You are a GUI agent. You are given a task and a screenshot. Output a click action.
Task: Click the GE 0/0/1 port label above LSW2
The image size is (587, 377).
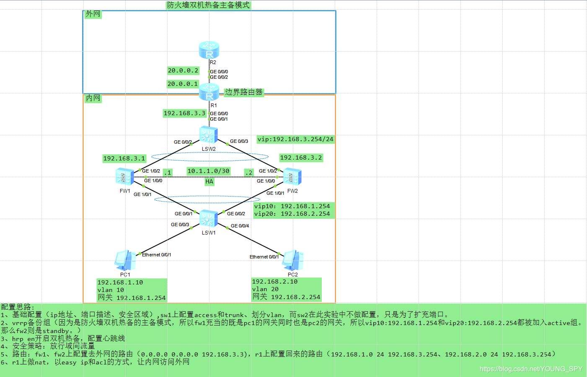point(219,119)
